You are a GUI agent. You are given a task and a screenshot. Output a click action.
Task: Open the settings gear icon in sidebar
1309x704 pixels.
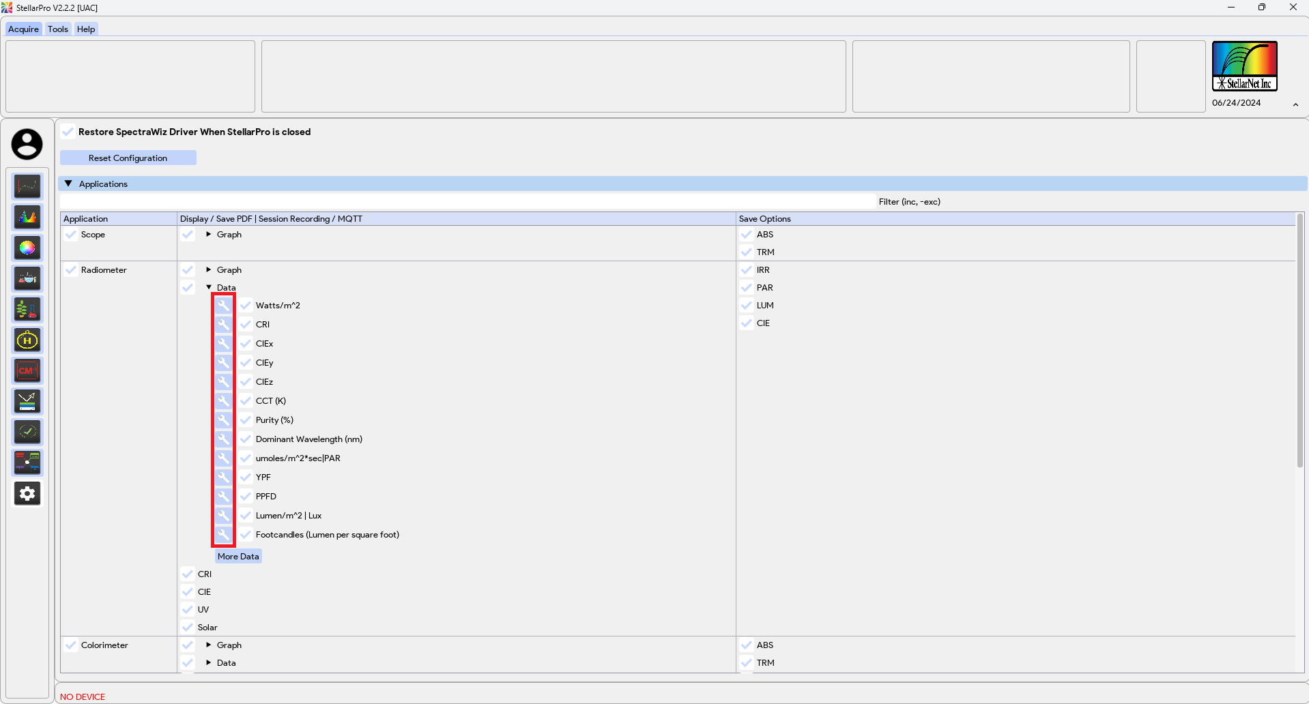[27, 493]
